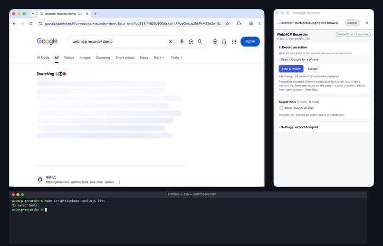Clear the Google search box
Image resolution: width=383 pixels, height=246 pixels.
pos(171,41)
